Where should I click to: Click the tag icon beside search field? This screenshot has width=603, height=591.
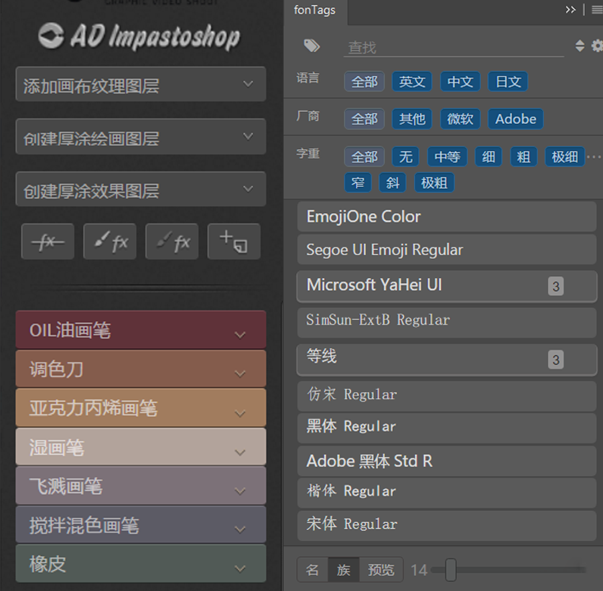pos(312,46)
